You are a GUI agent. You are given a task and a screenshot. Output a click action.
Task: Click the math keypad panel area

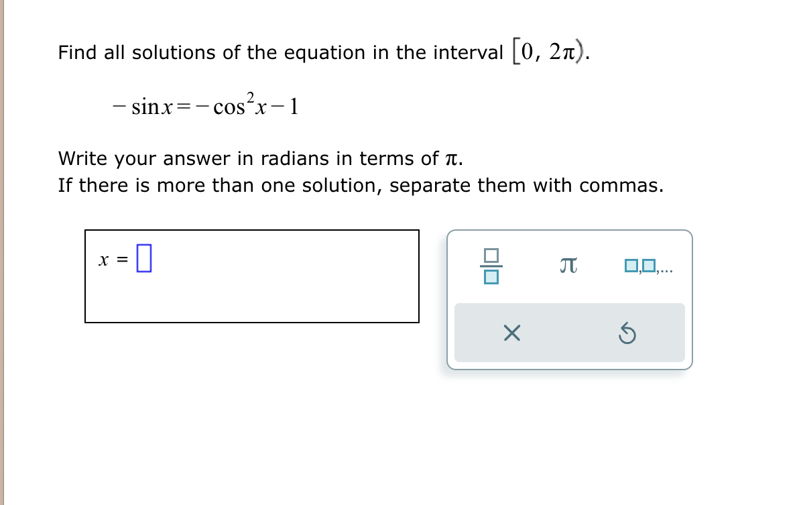569,298
